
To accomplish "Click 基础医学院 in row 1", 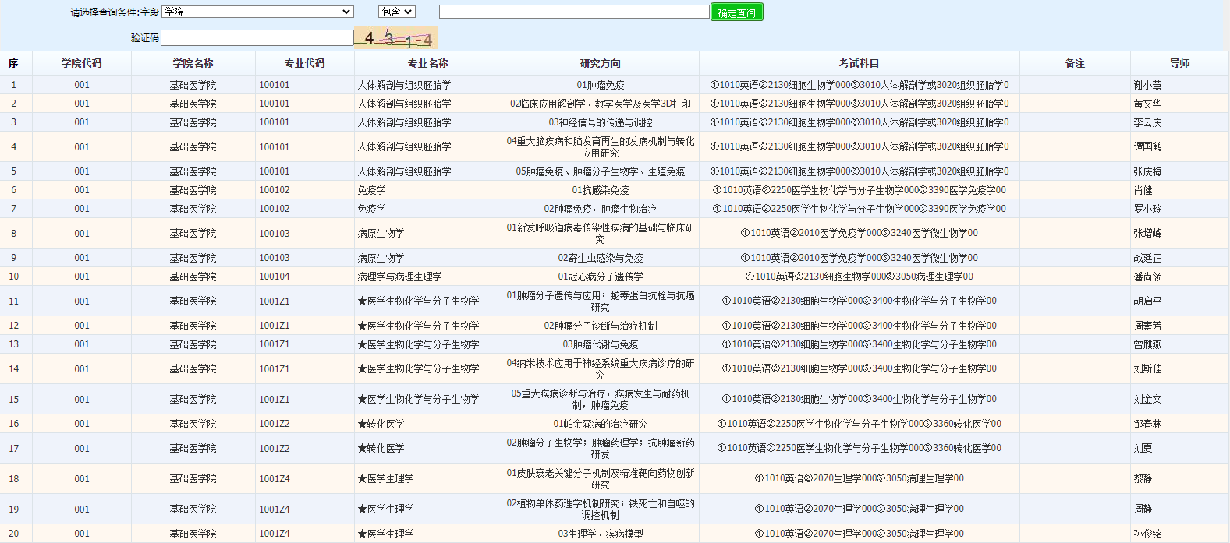I will [193, 85].
